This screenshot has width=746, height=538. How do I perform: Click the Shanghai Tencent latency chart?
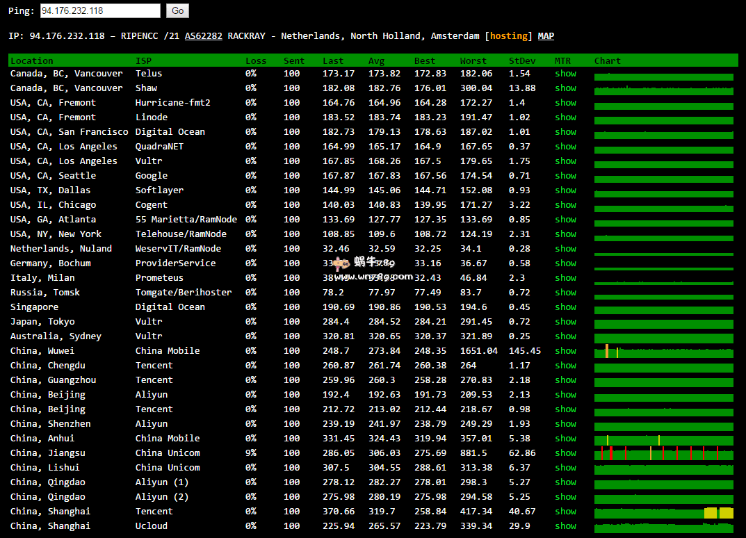pos(663,512)
